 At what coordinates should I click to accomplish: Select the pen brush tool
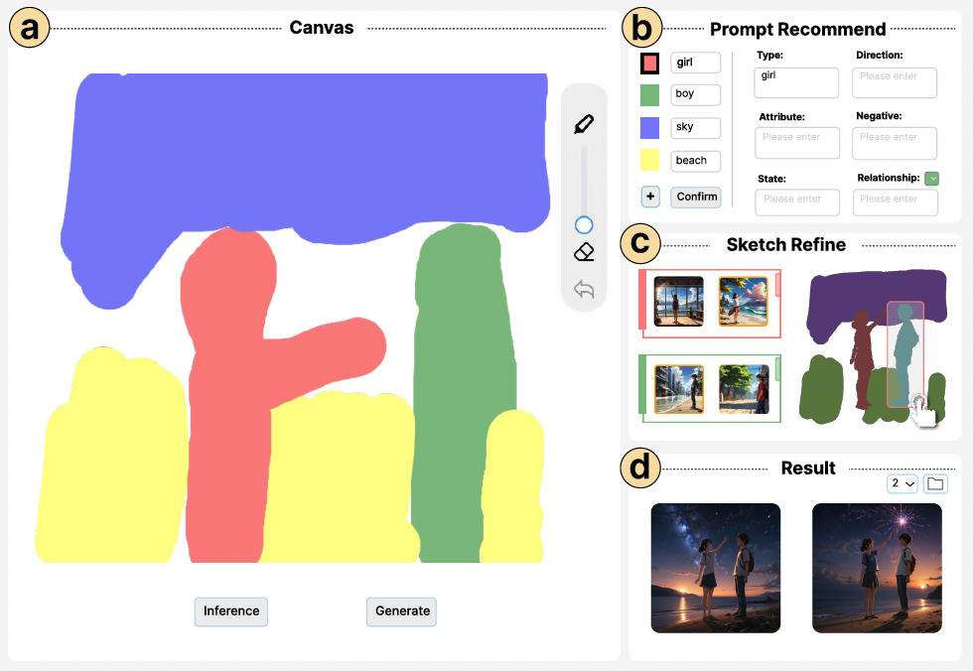(x=584, y=124)
